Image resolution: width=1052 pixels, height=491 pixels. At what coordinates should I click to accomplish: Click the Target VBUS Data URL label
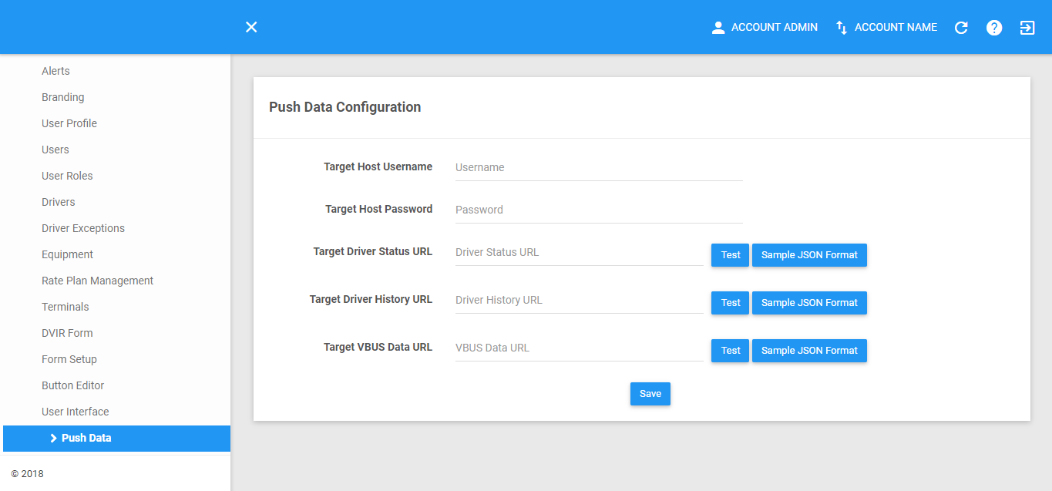(x=378, y=347)
